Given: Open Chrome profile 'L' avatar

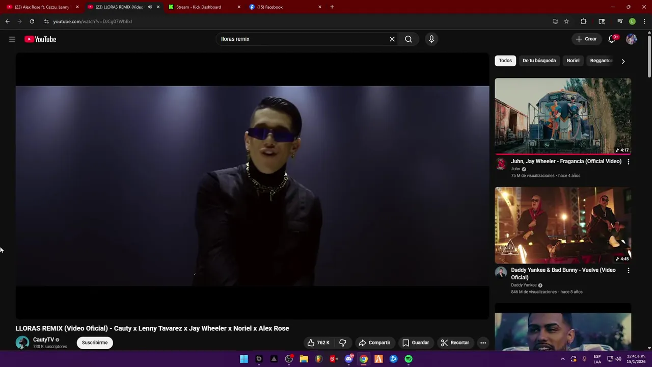Looking at the screenshot, I should 632,21.
